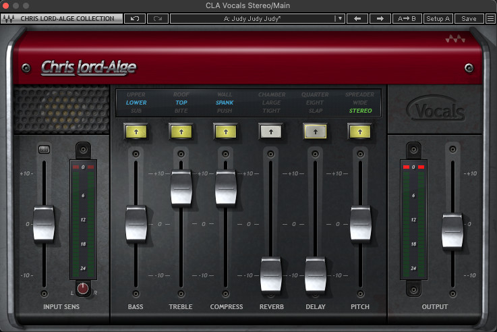Click the redo arrow button
Screen dimensions: 497x332
pos(158,19)
